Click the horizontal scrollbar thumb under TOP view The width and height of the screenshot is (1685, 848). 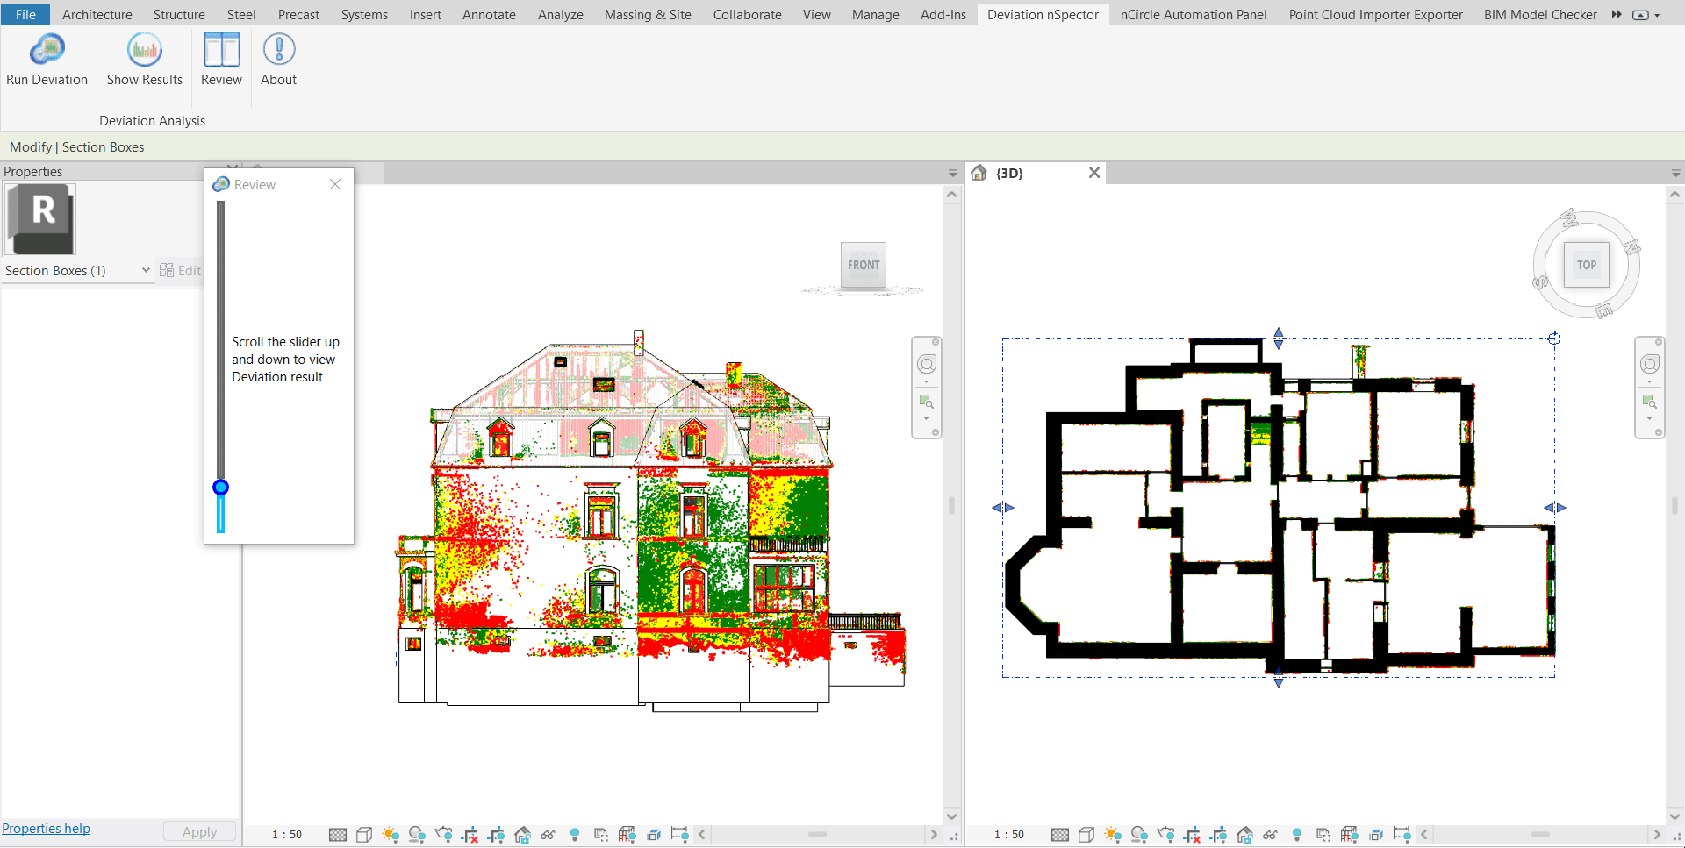1539,835
